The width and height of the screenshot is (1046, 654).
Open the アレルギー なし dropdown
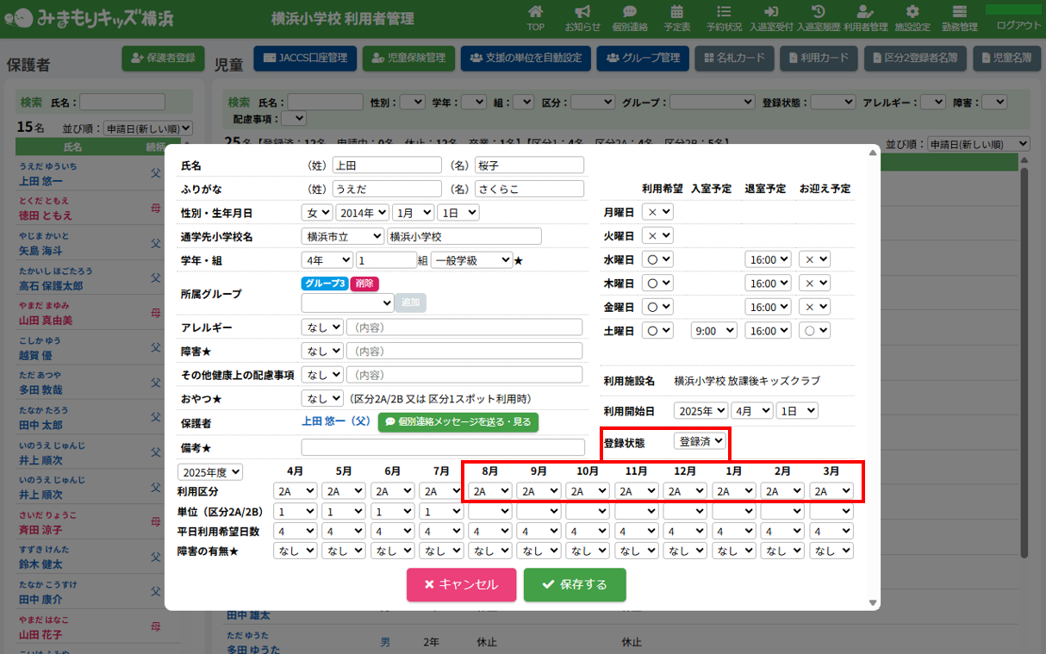click(x=321, y=327)
